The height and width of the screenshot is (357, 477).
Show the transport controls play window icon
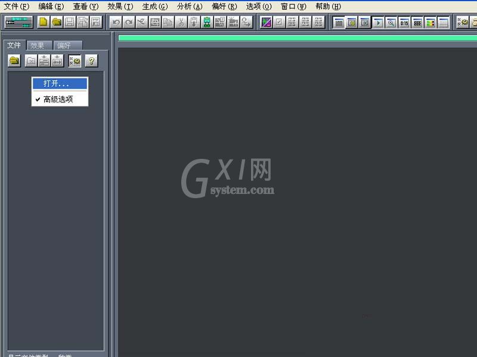click(x=378, y=23)
